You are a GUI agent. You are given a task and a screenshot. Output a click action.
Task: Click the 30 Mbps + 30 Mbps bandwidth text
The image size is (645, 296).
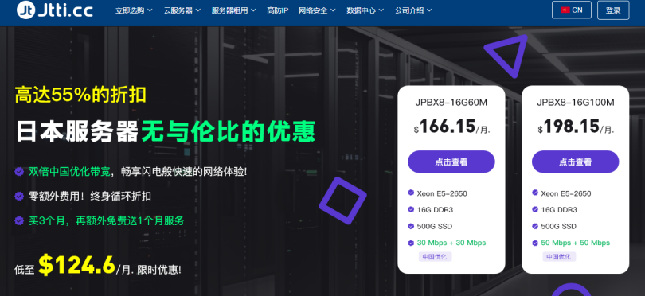coord(451,243)
